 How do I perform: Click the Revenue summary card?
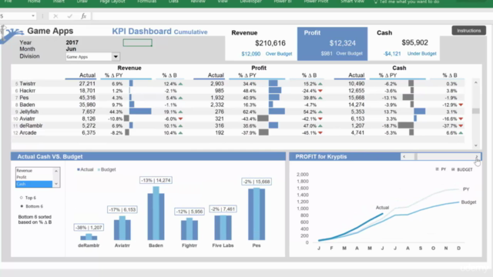pos(261,44)
